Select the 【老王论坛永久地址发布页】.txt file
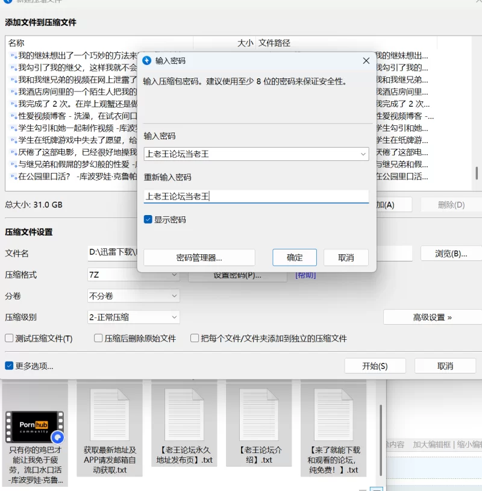The height and width of the screenshot is (491, 482). coord(184,424)
